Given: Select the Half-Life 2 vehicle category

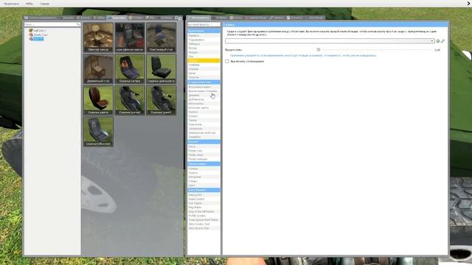Looking at the screenshot, I should (x=39, y=31).
